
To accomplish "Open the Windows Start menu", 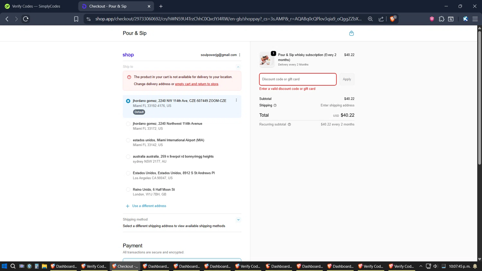I will click(x=4, y=266).
